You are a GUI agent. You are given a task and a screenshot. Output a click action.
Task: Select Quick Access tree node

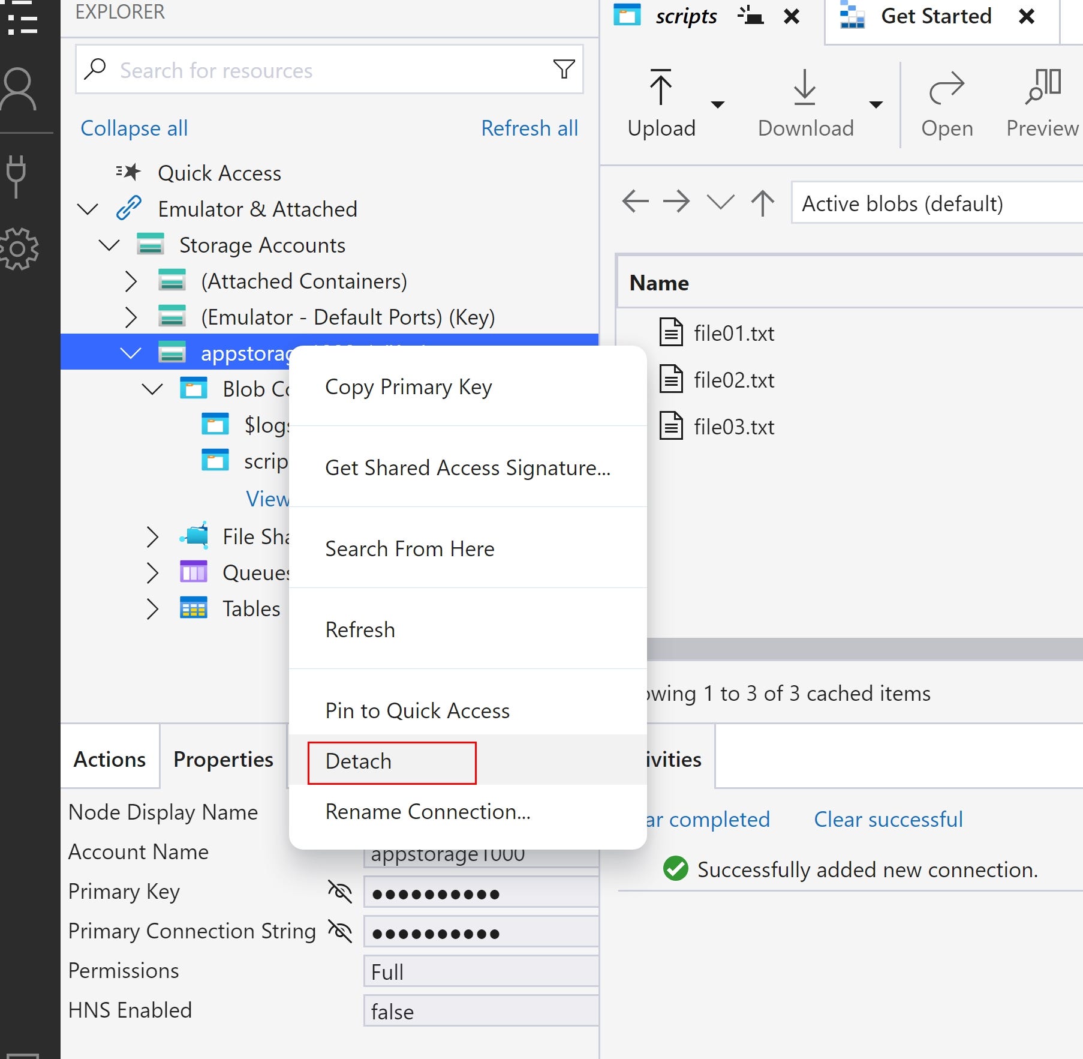pos(219,173)
